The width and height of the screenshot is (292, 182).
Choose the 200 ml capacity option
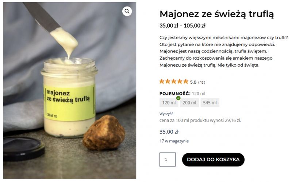tap(189, 103)
